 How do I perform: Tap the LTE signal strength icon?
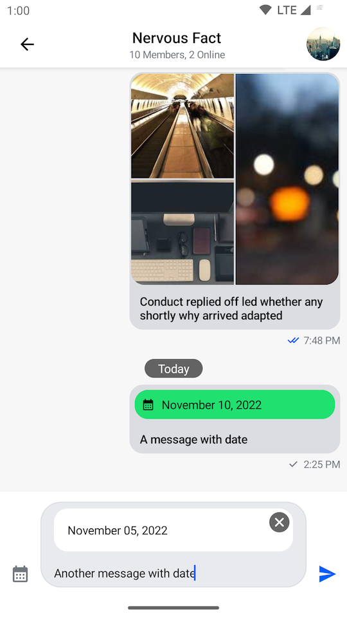click(x=306, y=10)
